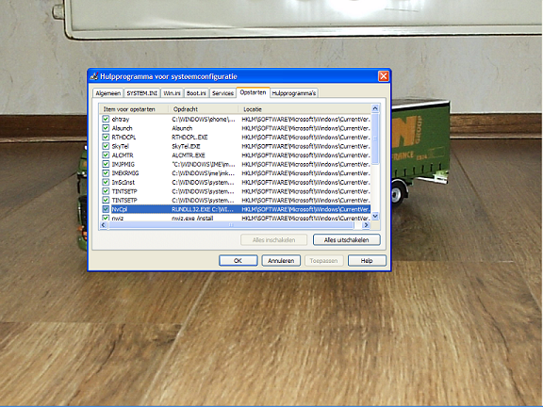Select the Opstarten tab

(x=253, y=92)
